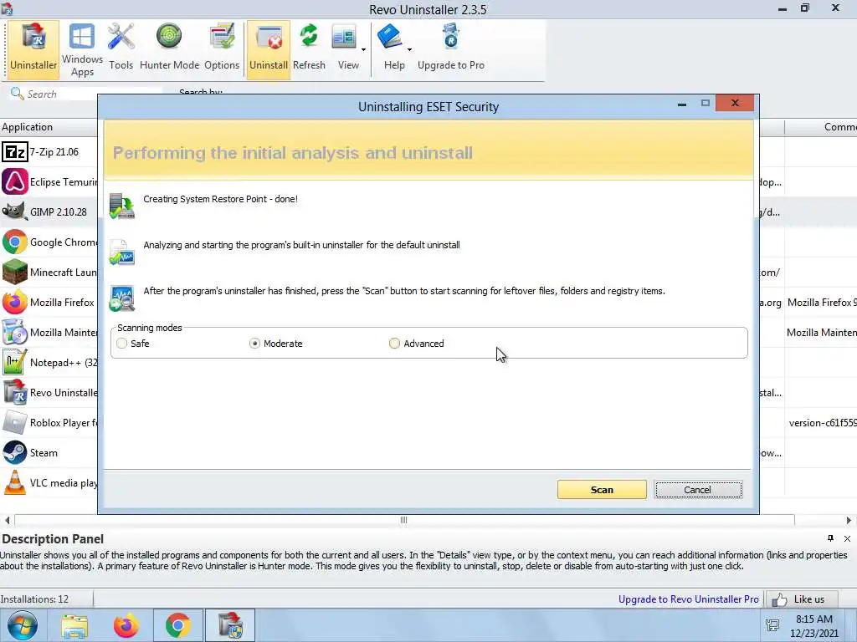Refresh the installed programs list
The height and width of the screenshot is (642, 857).
click(309, 49)
